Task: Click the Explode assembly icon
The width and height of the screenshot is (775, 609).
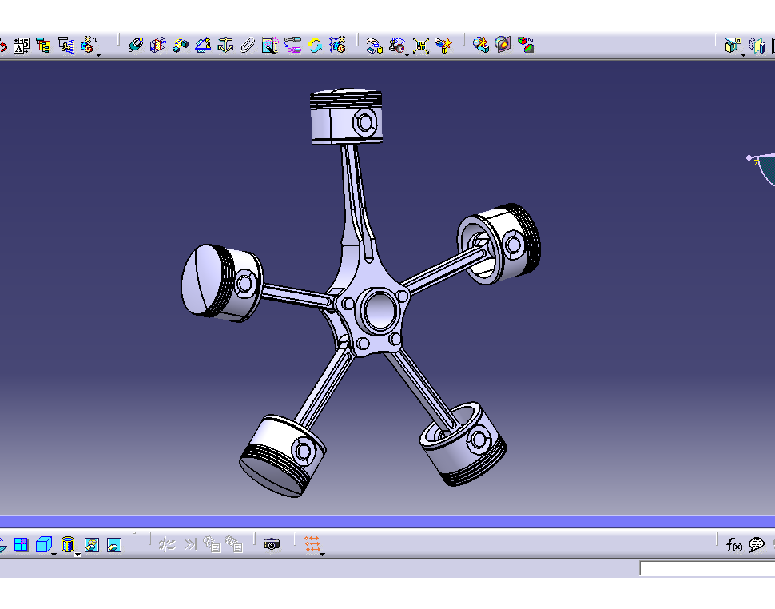Action: (x=420, y=46)
